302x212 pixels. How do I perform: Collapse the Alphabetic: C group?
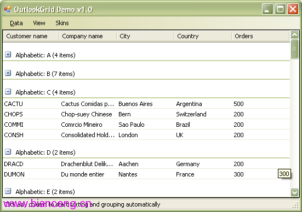click(x=8, y=92)
